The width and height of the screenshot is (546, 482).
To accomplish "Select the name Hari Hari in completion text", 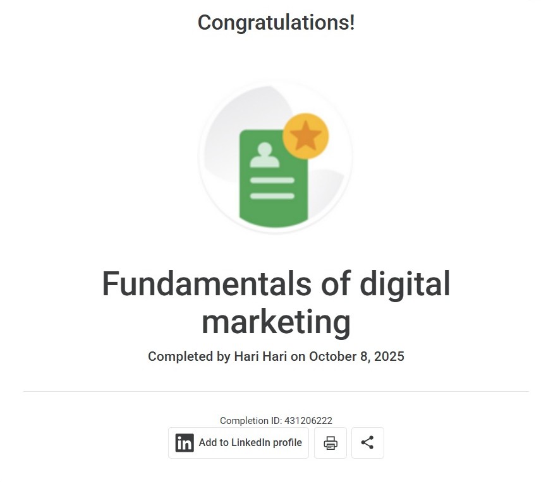I will 262,356.
